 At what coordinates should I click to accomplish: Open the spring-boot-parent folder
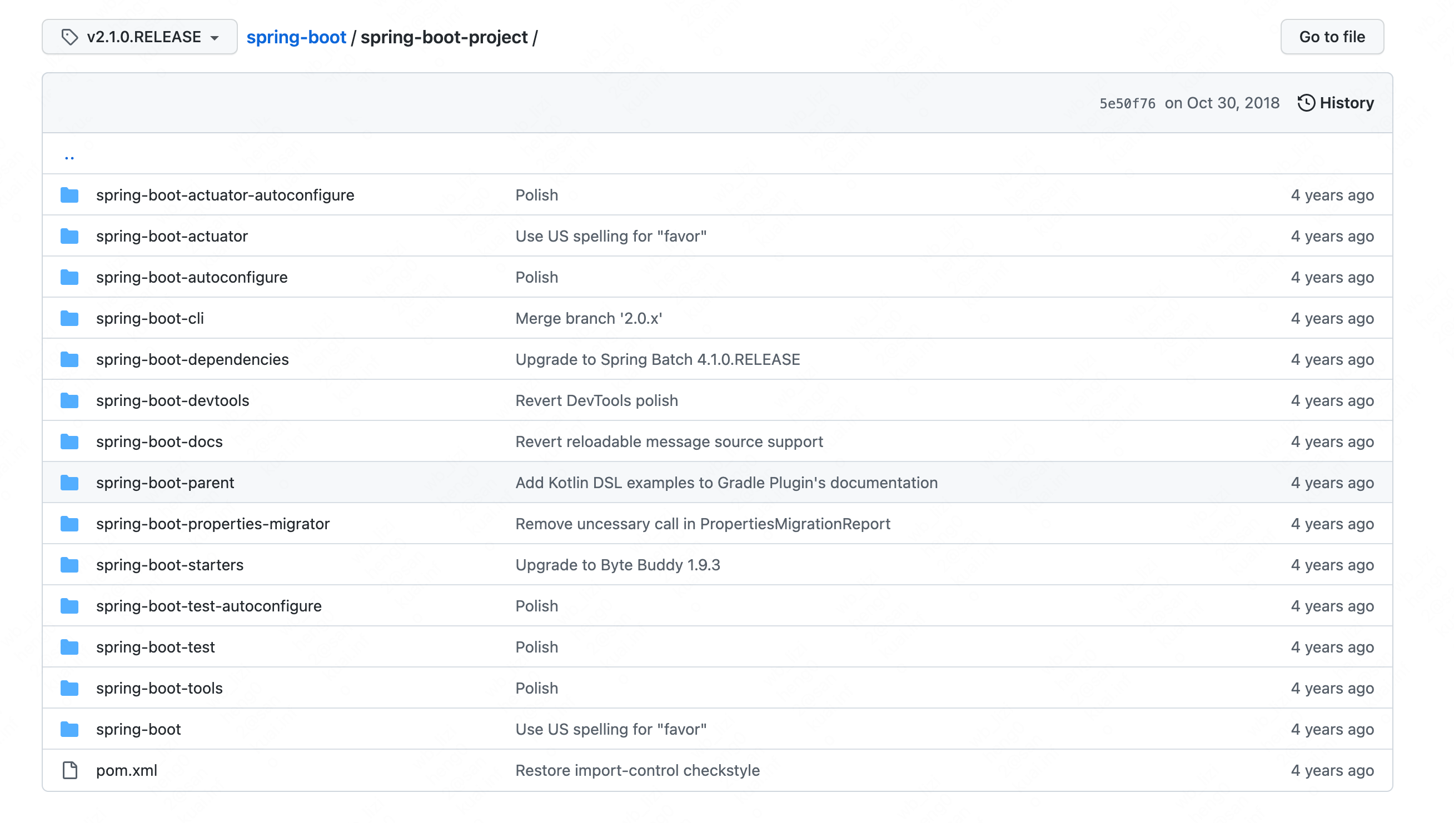165,483
